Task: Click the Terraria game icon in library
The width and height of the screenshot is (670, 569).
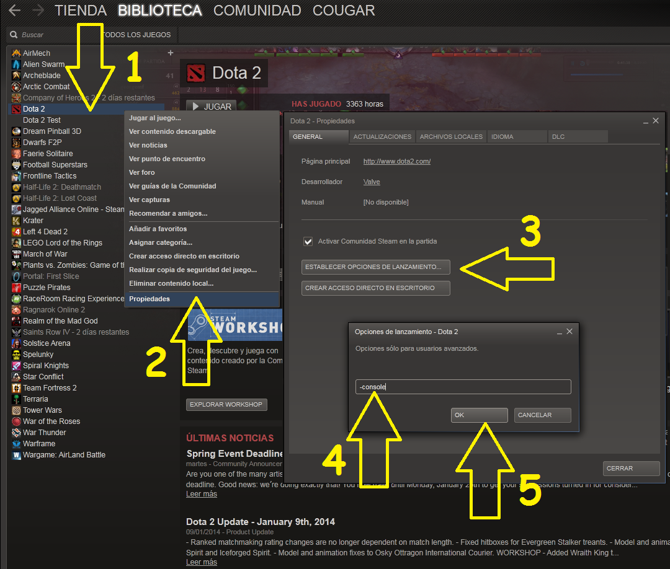Action: (x=16, y=399)
